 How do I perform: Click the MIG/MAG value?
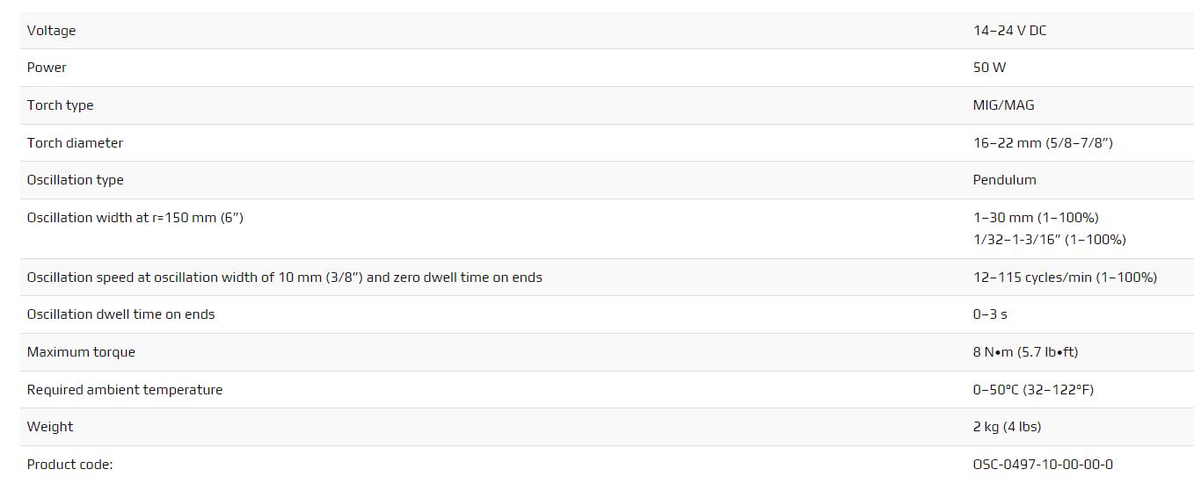(1004, 105)
